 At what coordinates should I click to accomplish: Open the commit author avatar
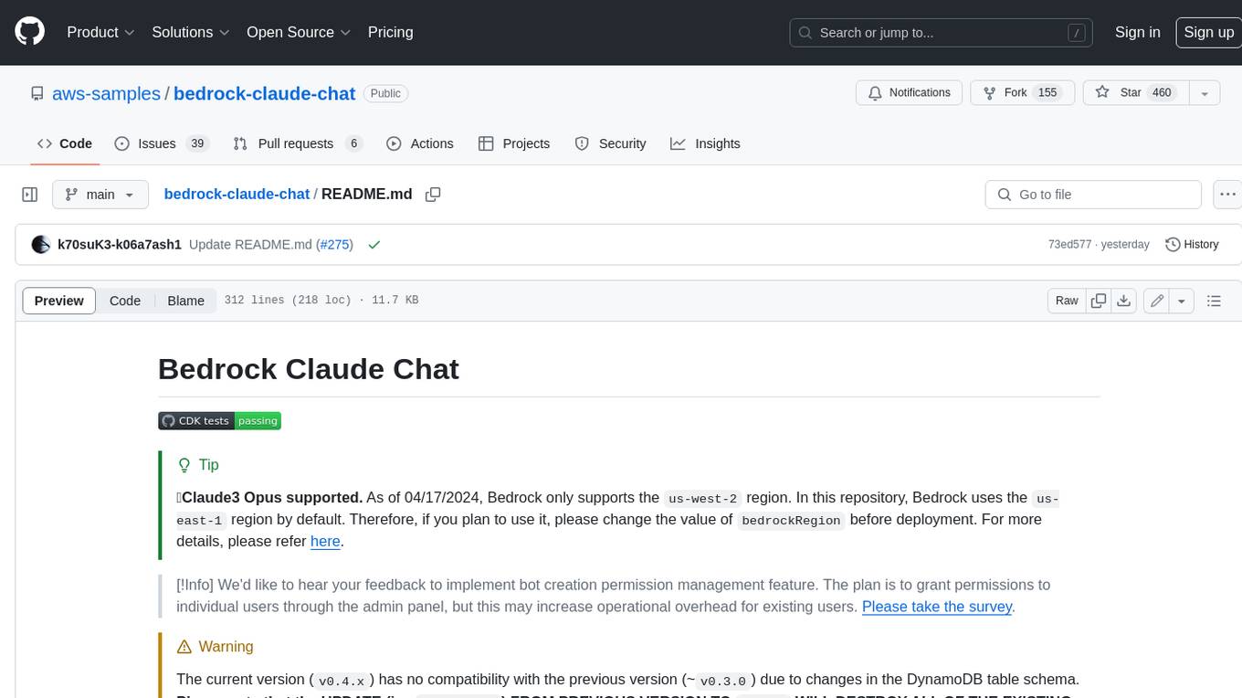point(40,245)
